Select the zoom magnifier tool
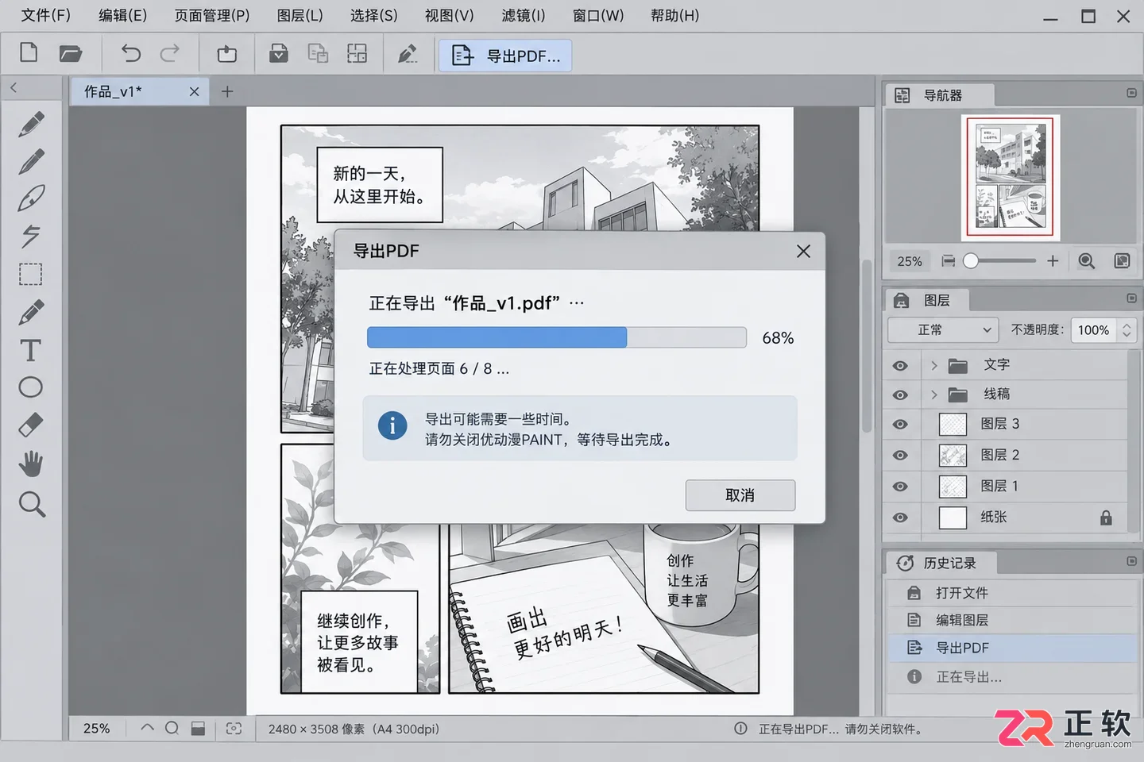1144x762 pixels. 32,504
